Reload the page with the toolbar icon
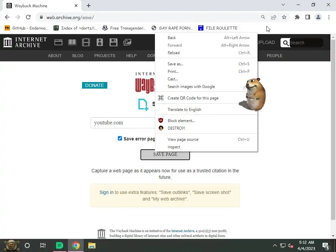336x252 pixels. 28,17
